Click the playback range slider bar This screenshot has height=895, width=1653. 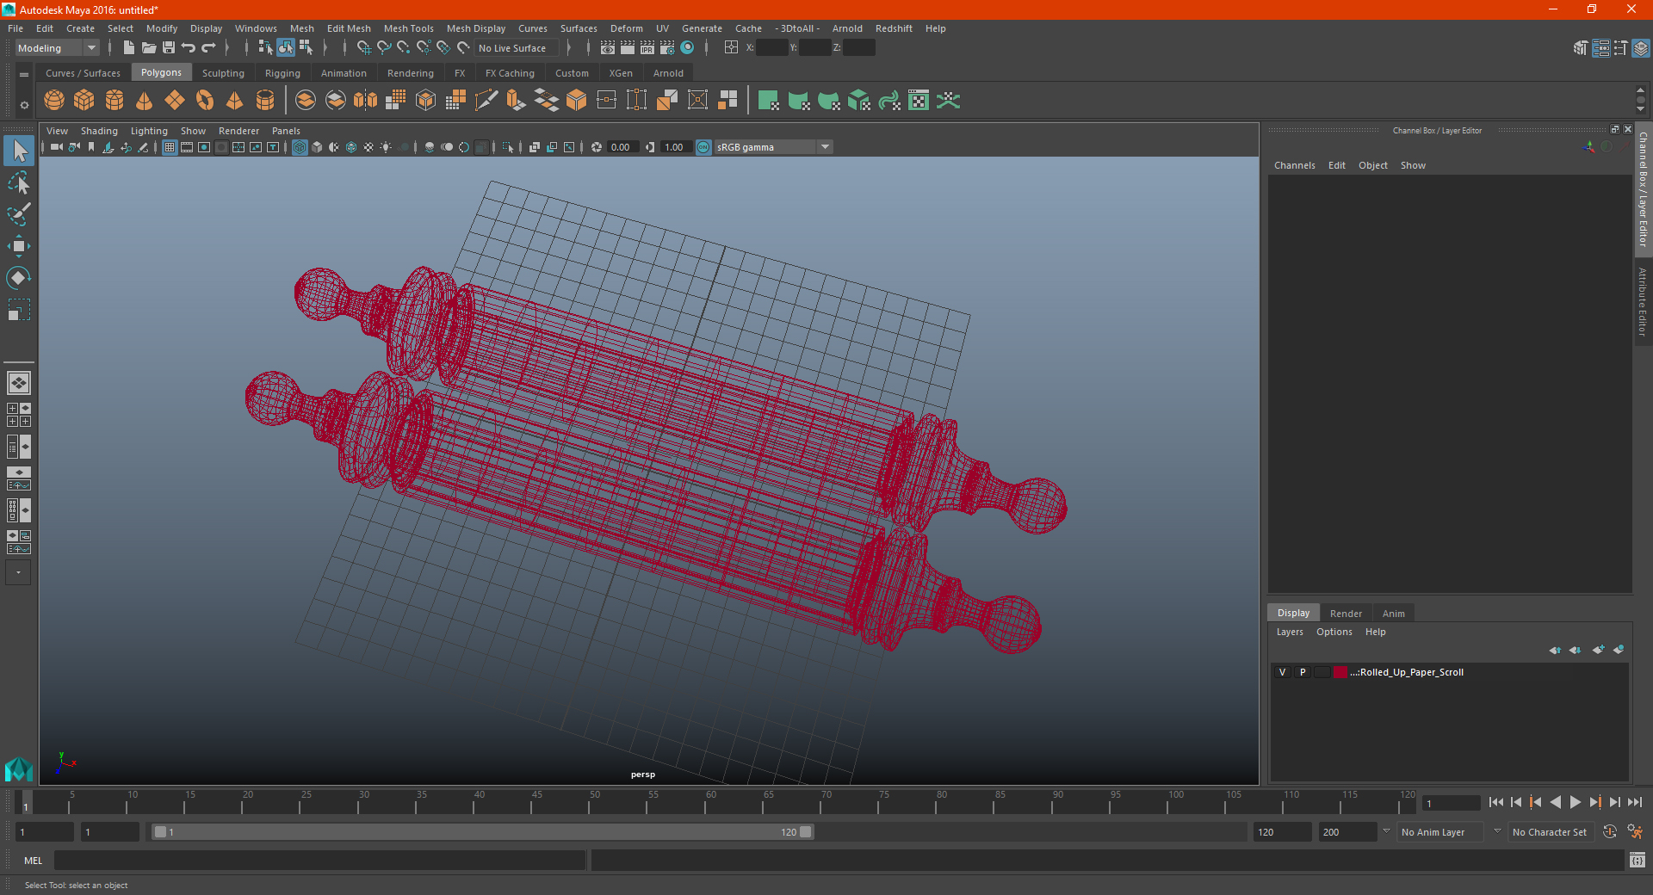[482, 832]
